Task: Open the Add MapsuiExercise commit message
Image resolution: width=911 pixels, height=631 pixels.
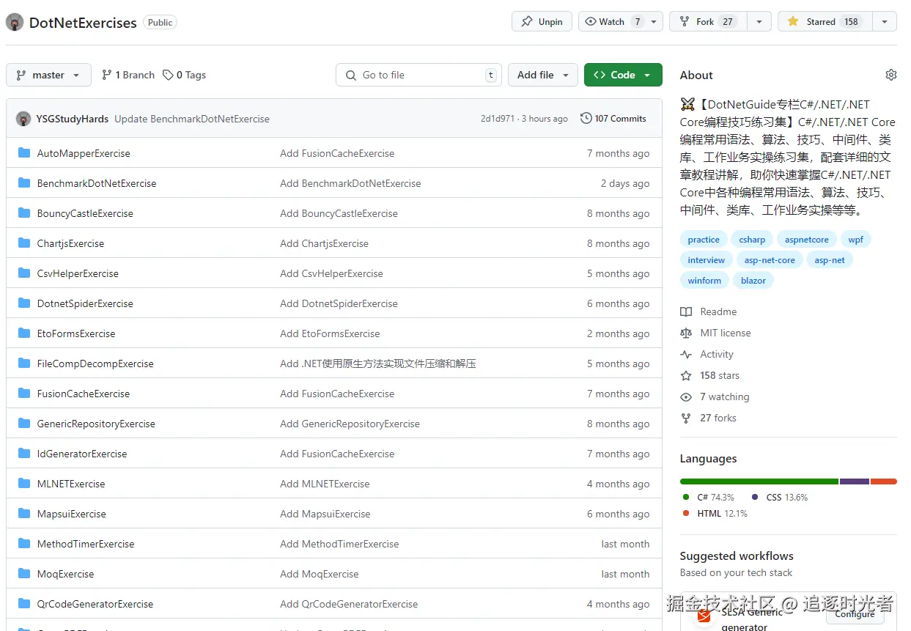Action: (325, 514)
